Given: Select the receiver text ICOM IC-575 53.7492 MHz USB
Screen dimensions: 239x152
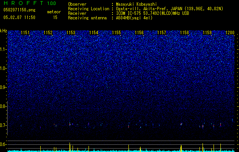Looking at the screenshot, I should 152,13.
